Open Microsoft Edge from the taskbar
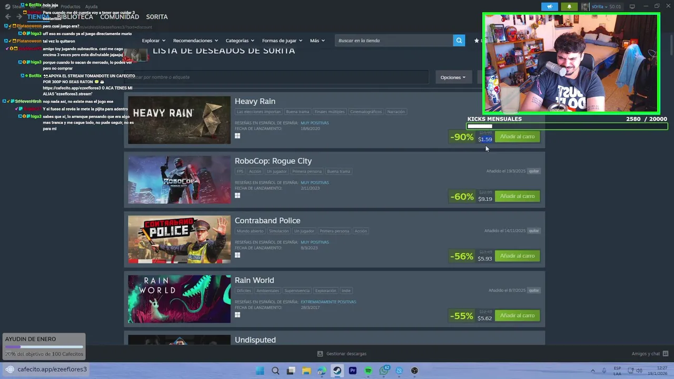Screen dimensions: 674x379 [322, 371]
